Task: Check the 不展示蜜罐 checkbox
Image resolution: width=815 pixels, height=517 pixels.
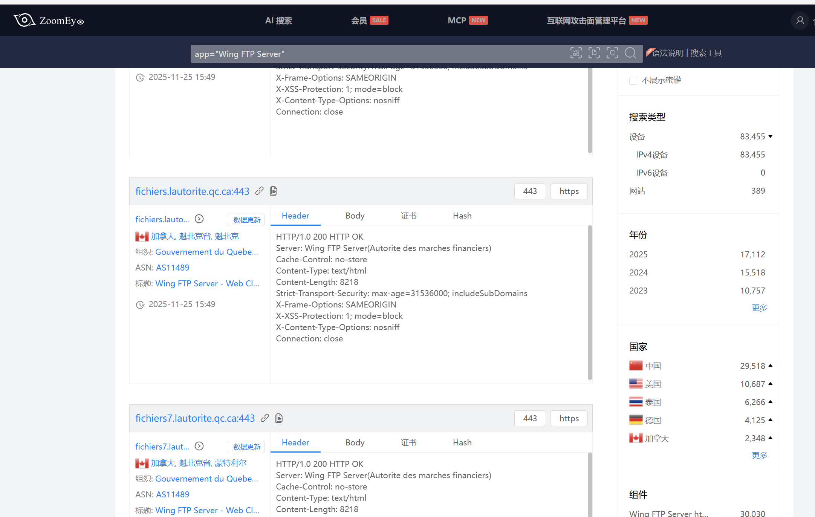Action: point(633,81)
